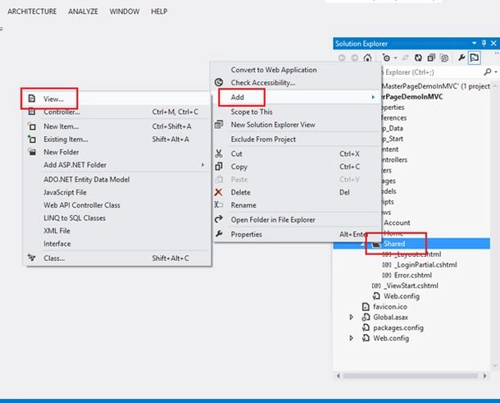
Task: Expand the bottom Web.config tree node
Action: (x=352, y=338)
